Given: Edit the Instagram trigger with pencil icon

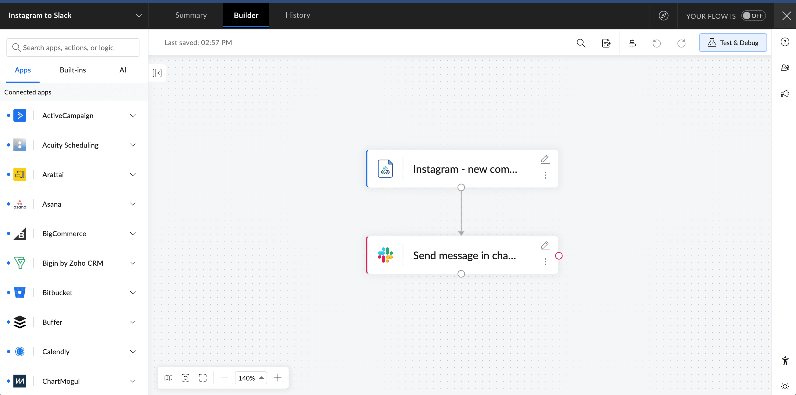Looking at the screenshot, I should 545,159.
